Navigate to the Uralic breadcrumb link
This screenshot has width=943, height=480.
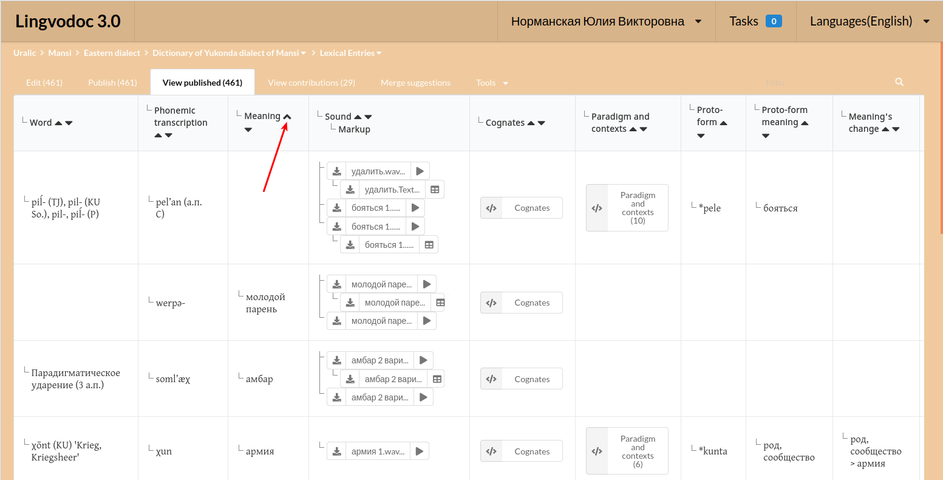click(24, 53)
